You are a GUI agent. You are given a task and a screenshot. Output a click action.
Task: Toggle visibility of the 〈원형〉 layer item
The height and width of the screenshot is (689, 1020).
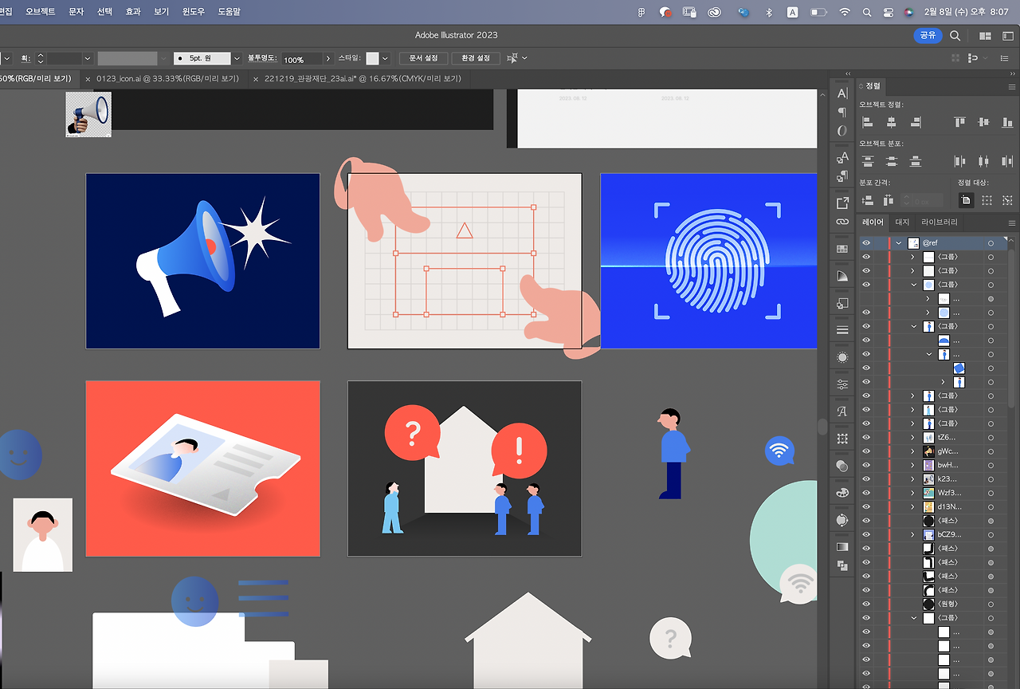tap(866, 604)
